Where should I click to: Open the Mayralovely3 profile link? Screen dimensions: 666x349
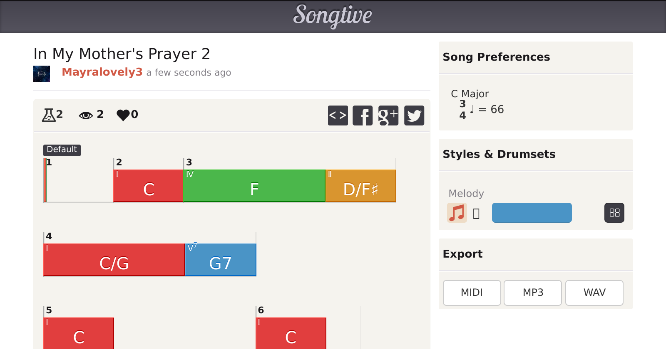[102, 72]
